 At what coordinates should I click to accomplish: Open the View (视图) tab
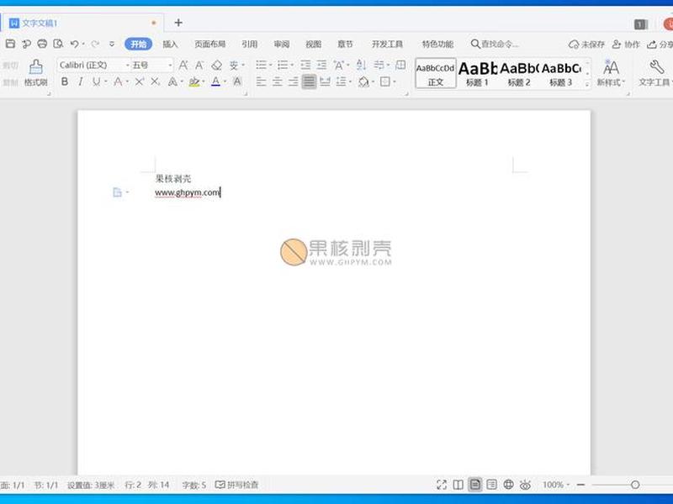pyautogui.click(x=313, y=44)
